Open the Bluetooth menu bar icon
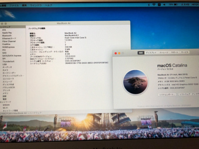 pos(149,5)
